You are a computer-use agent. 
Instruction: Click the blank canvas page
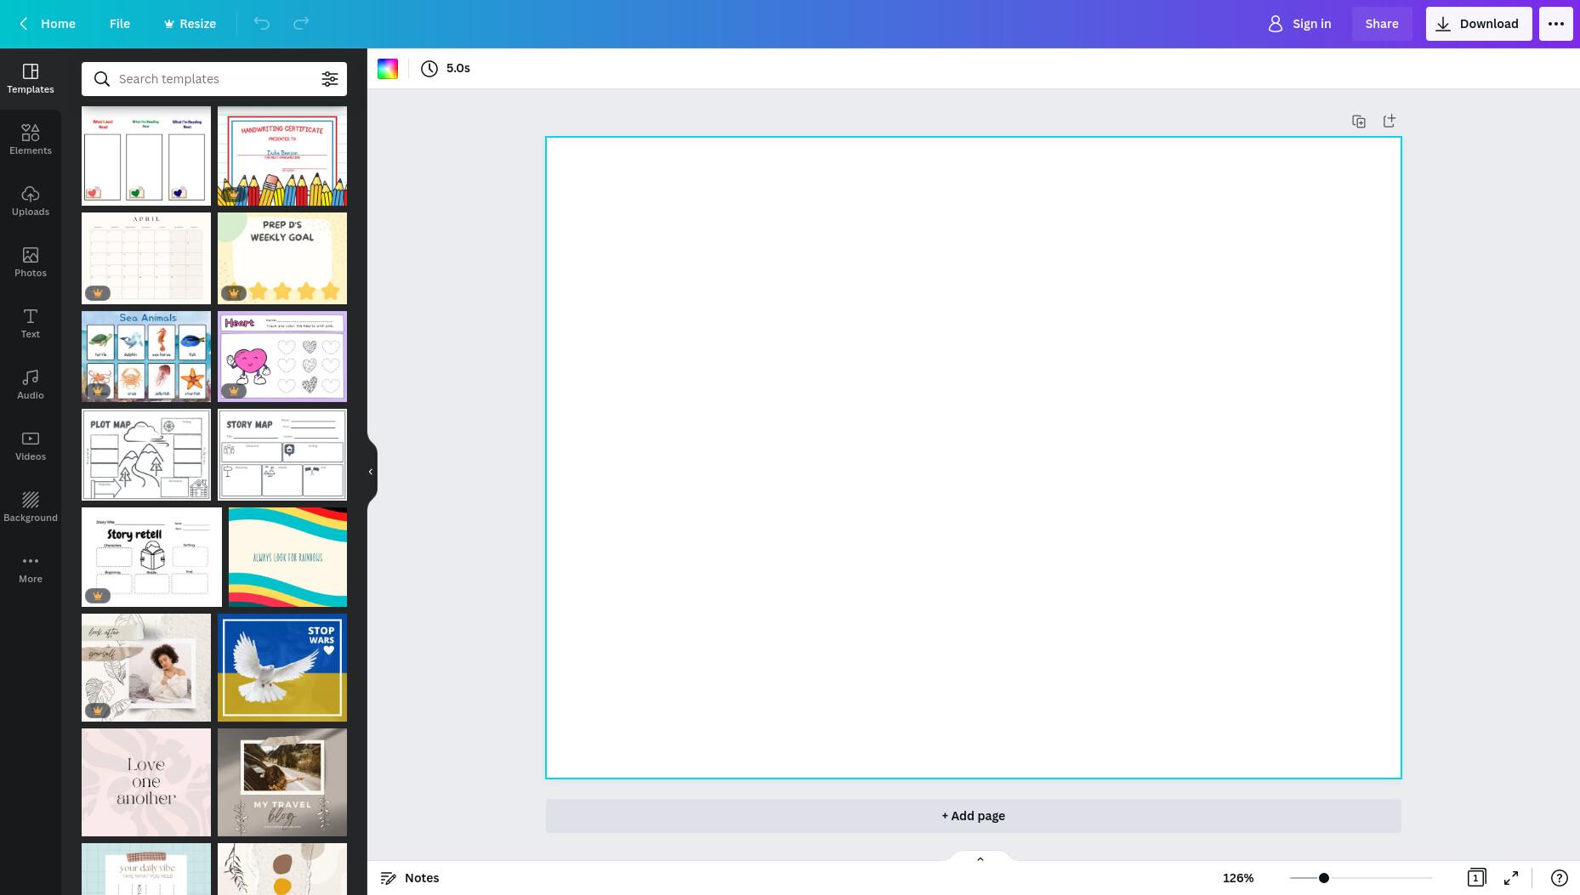973,457
